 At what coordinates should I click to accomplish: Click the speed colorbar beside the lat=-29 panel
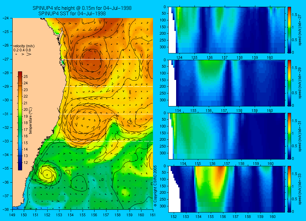tap(289, 83)
